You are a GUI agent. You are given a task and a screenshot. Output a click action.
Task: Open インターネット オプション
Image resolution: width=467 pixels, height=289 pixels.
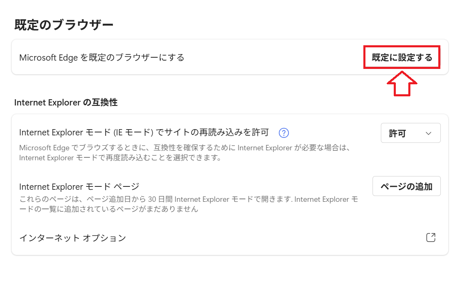[72, 237]
